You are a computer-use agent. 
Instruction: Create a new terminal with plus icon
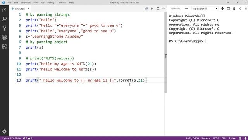[x=222, y=9]
